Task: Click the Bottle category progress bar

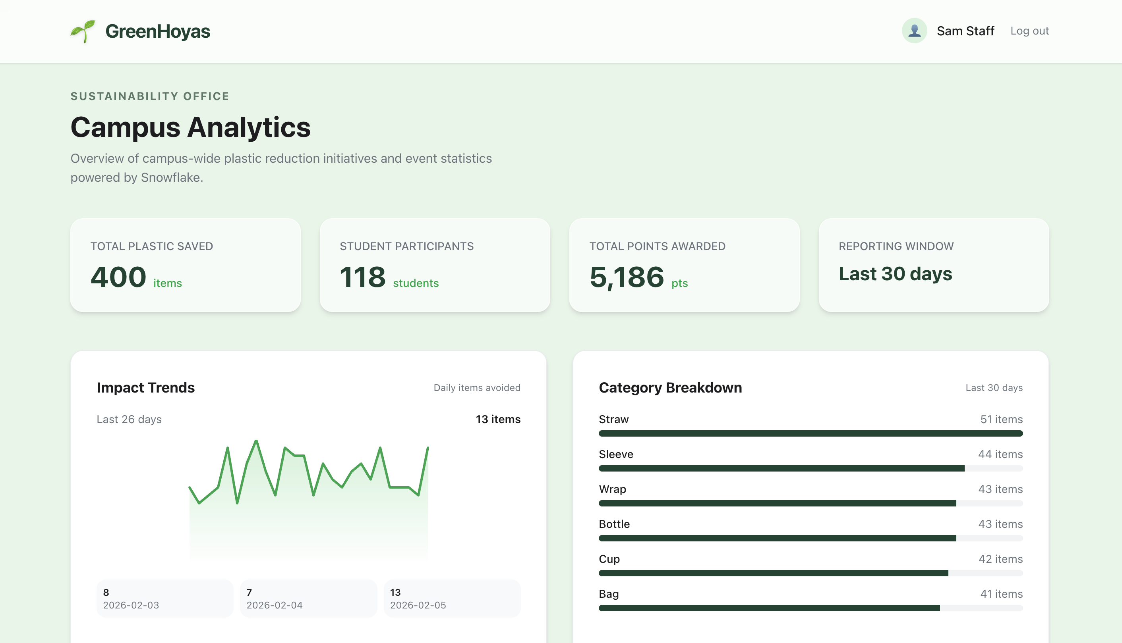Action: pos(811,538)
